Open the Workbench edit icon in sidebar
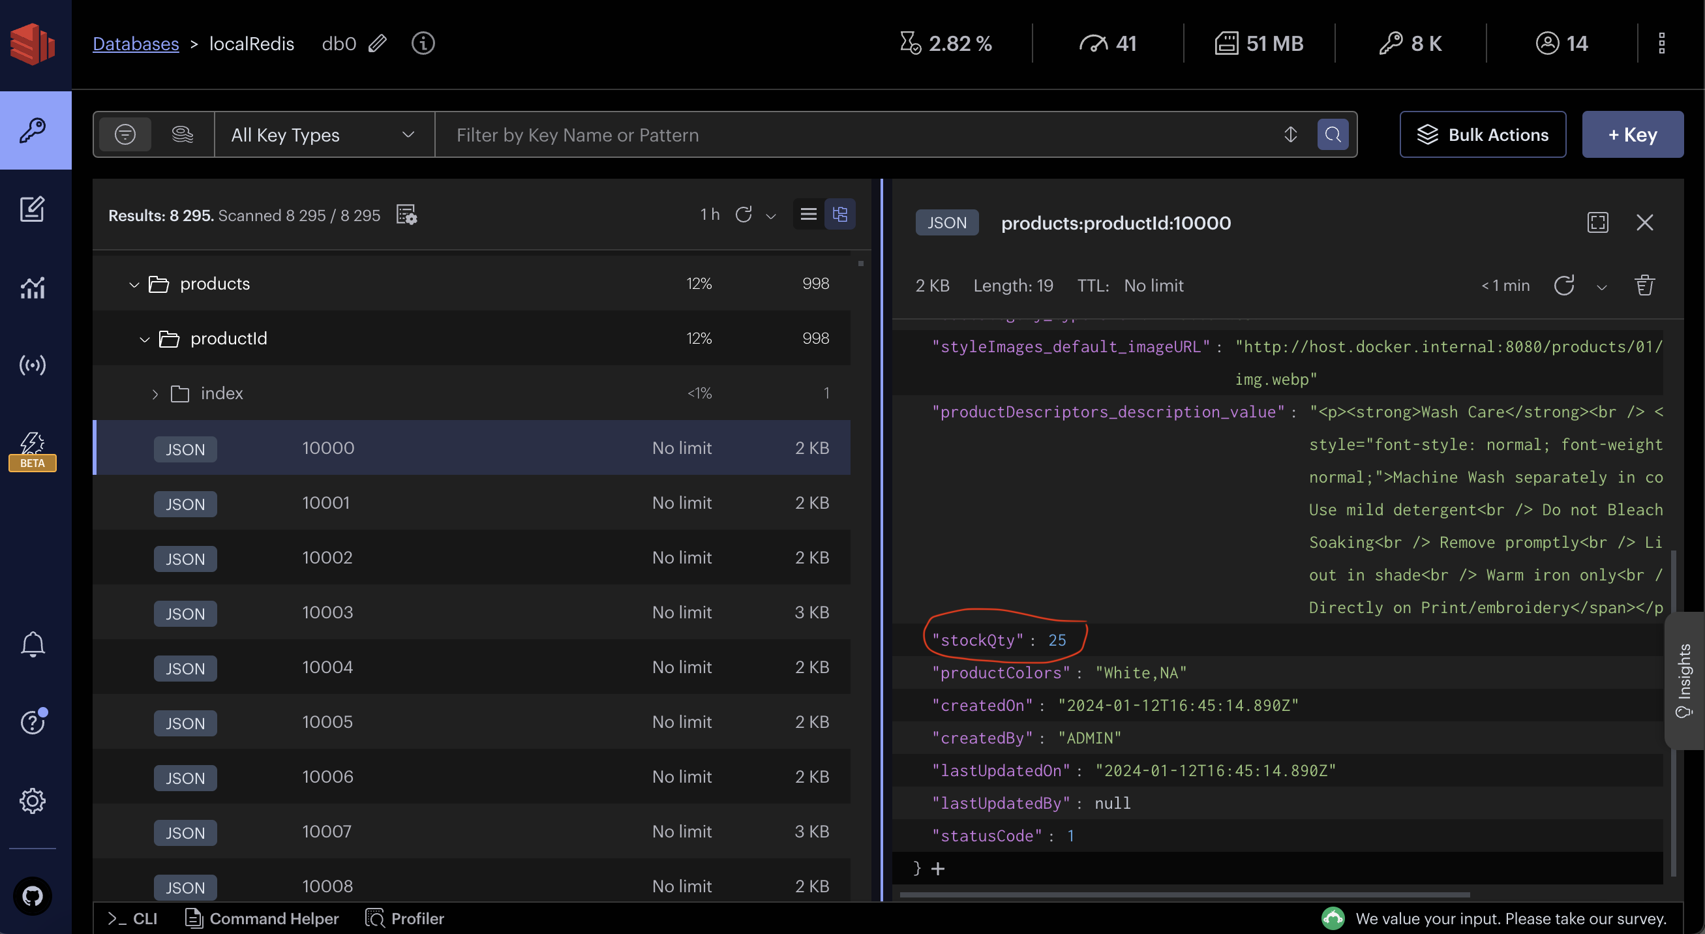The width and height of the screenshot is (1705, 934). pos(33,209)
